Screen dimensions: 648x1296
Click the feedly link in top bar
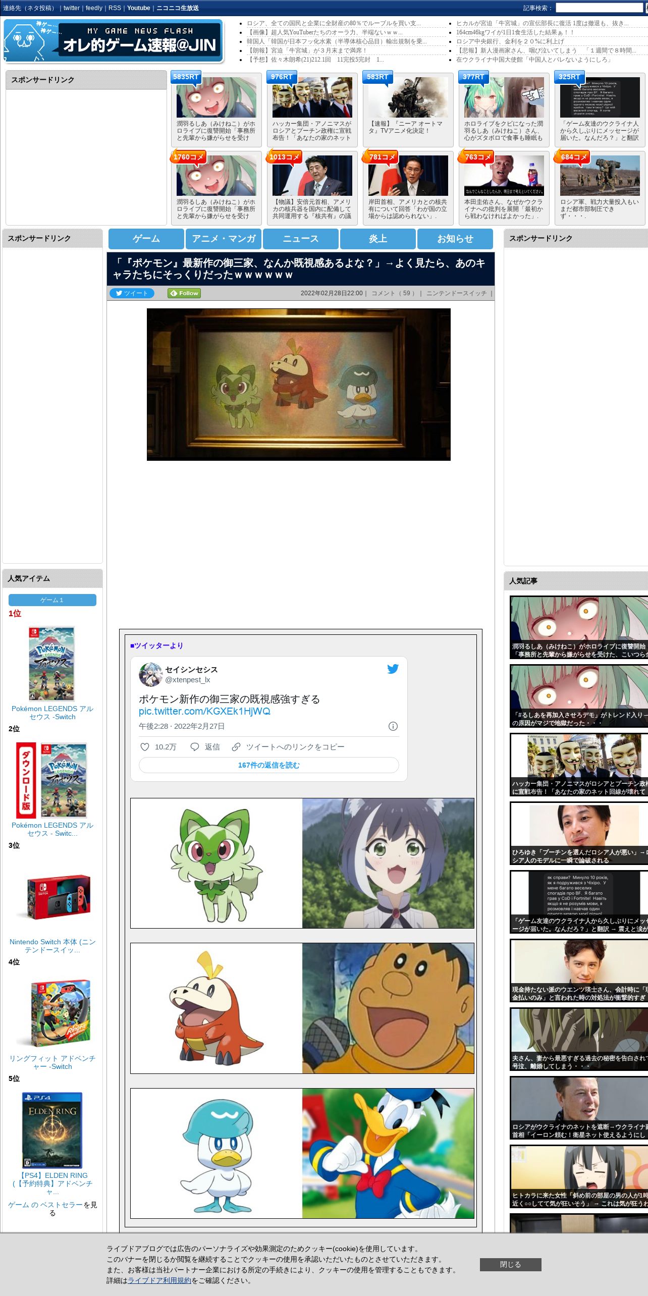tap(94, 8)
